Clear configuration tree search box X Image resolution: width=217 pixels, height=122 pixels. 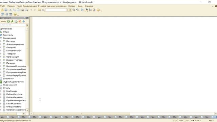(27, 25)
